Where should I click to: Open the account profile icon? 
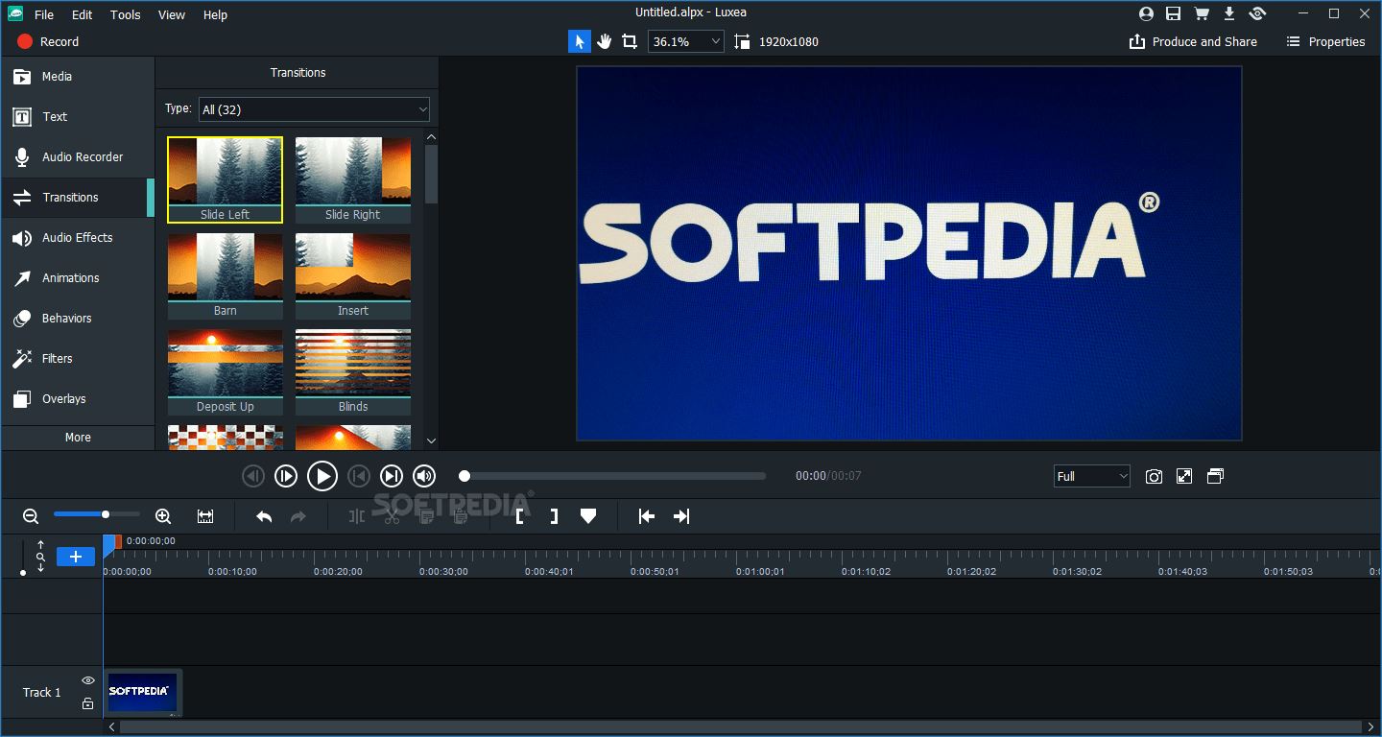(1146, 13)
